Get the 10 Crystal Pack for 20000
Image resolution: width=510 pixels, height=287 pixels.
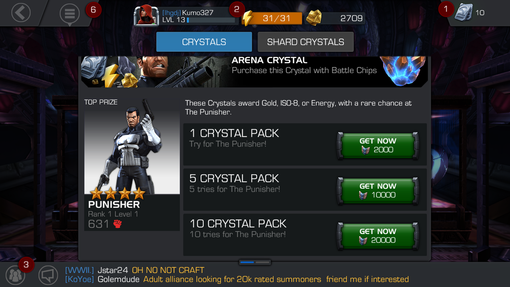coord(378,236)
